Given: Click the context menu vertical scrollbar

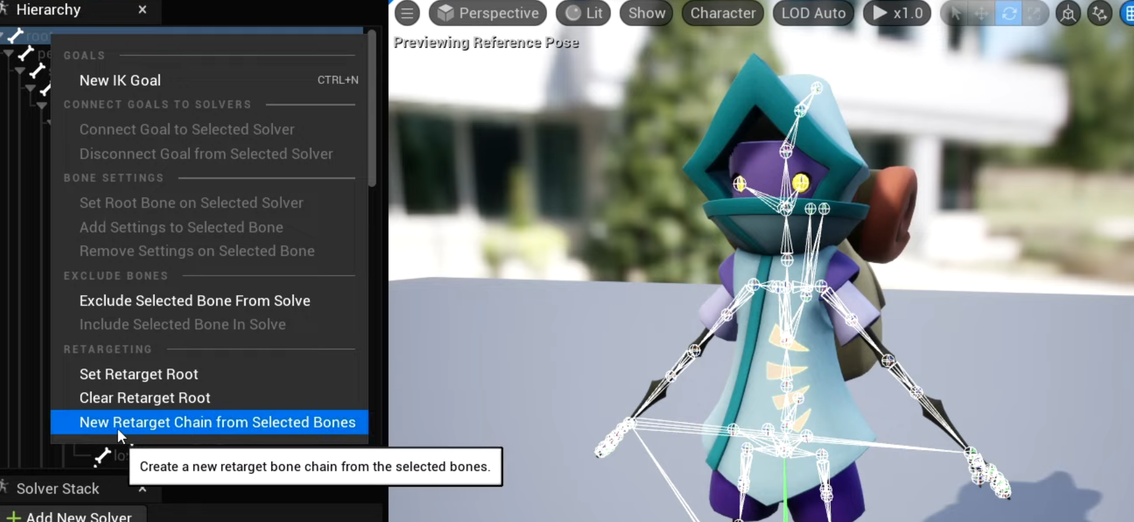Looking at the screenshot, I should tap(372, 108).
